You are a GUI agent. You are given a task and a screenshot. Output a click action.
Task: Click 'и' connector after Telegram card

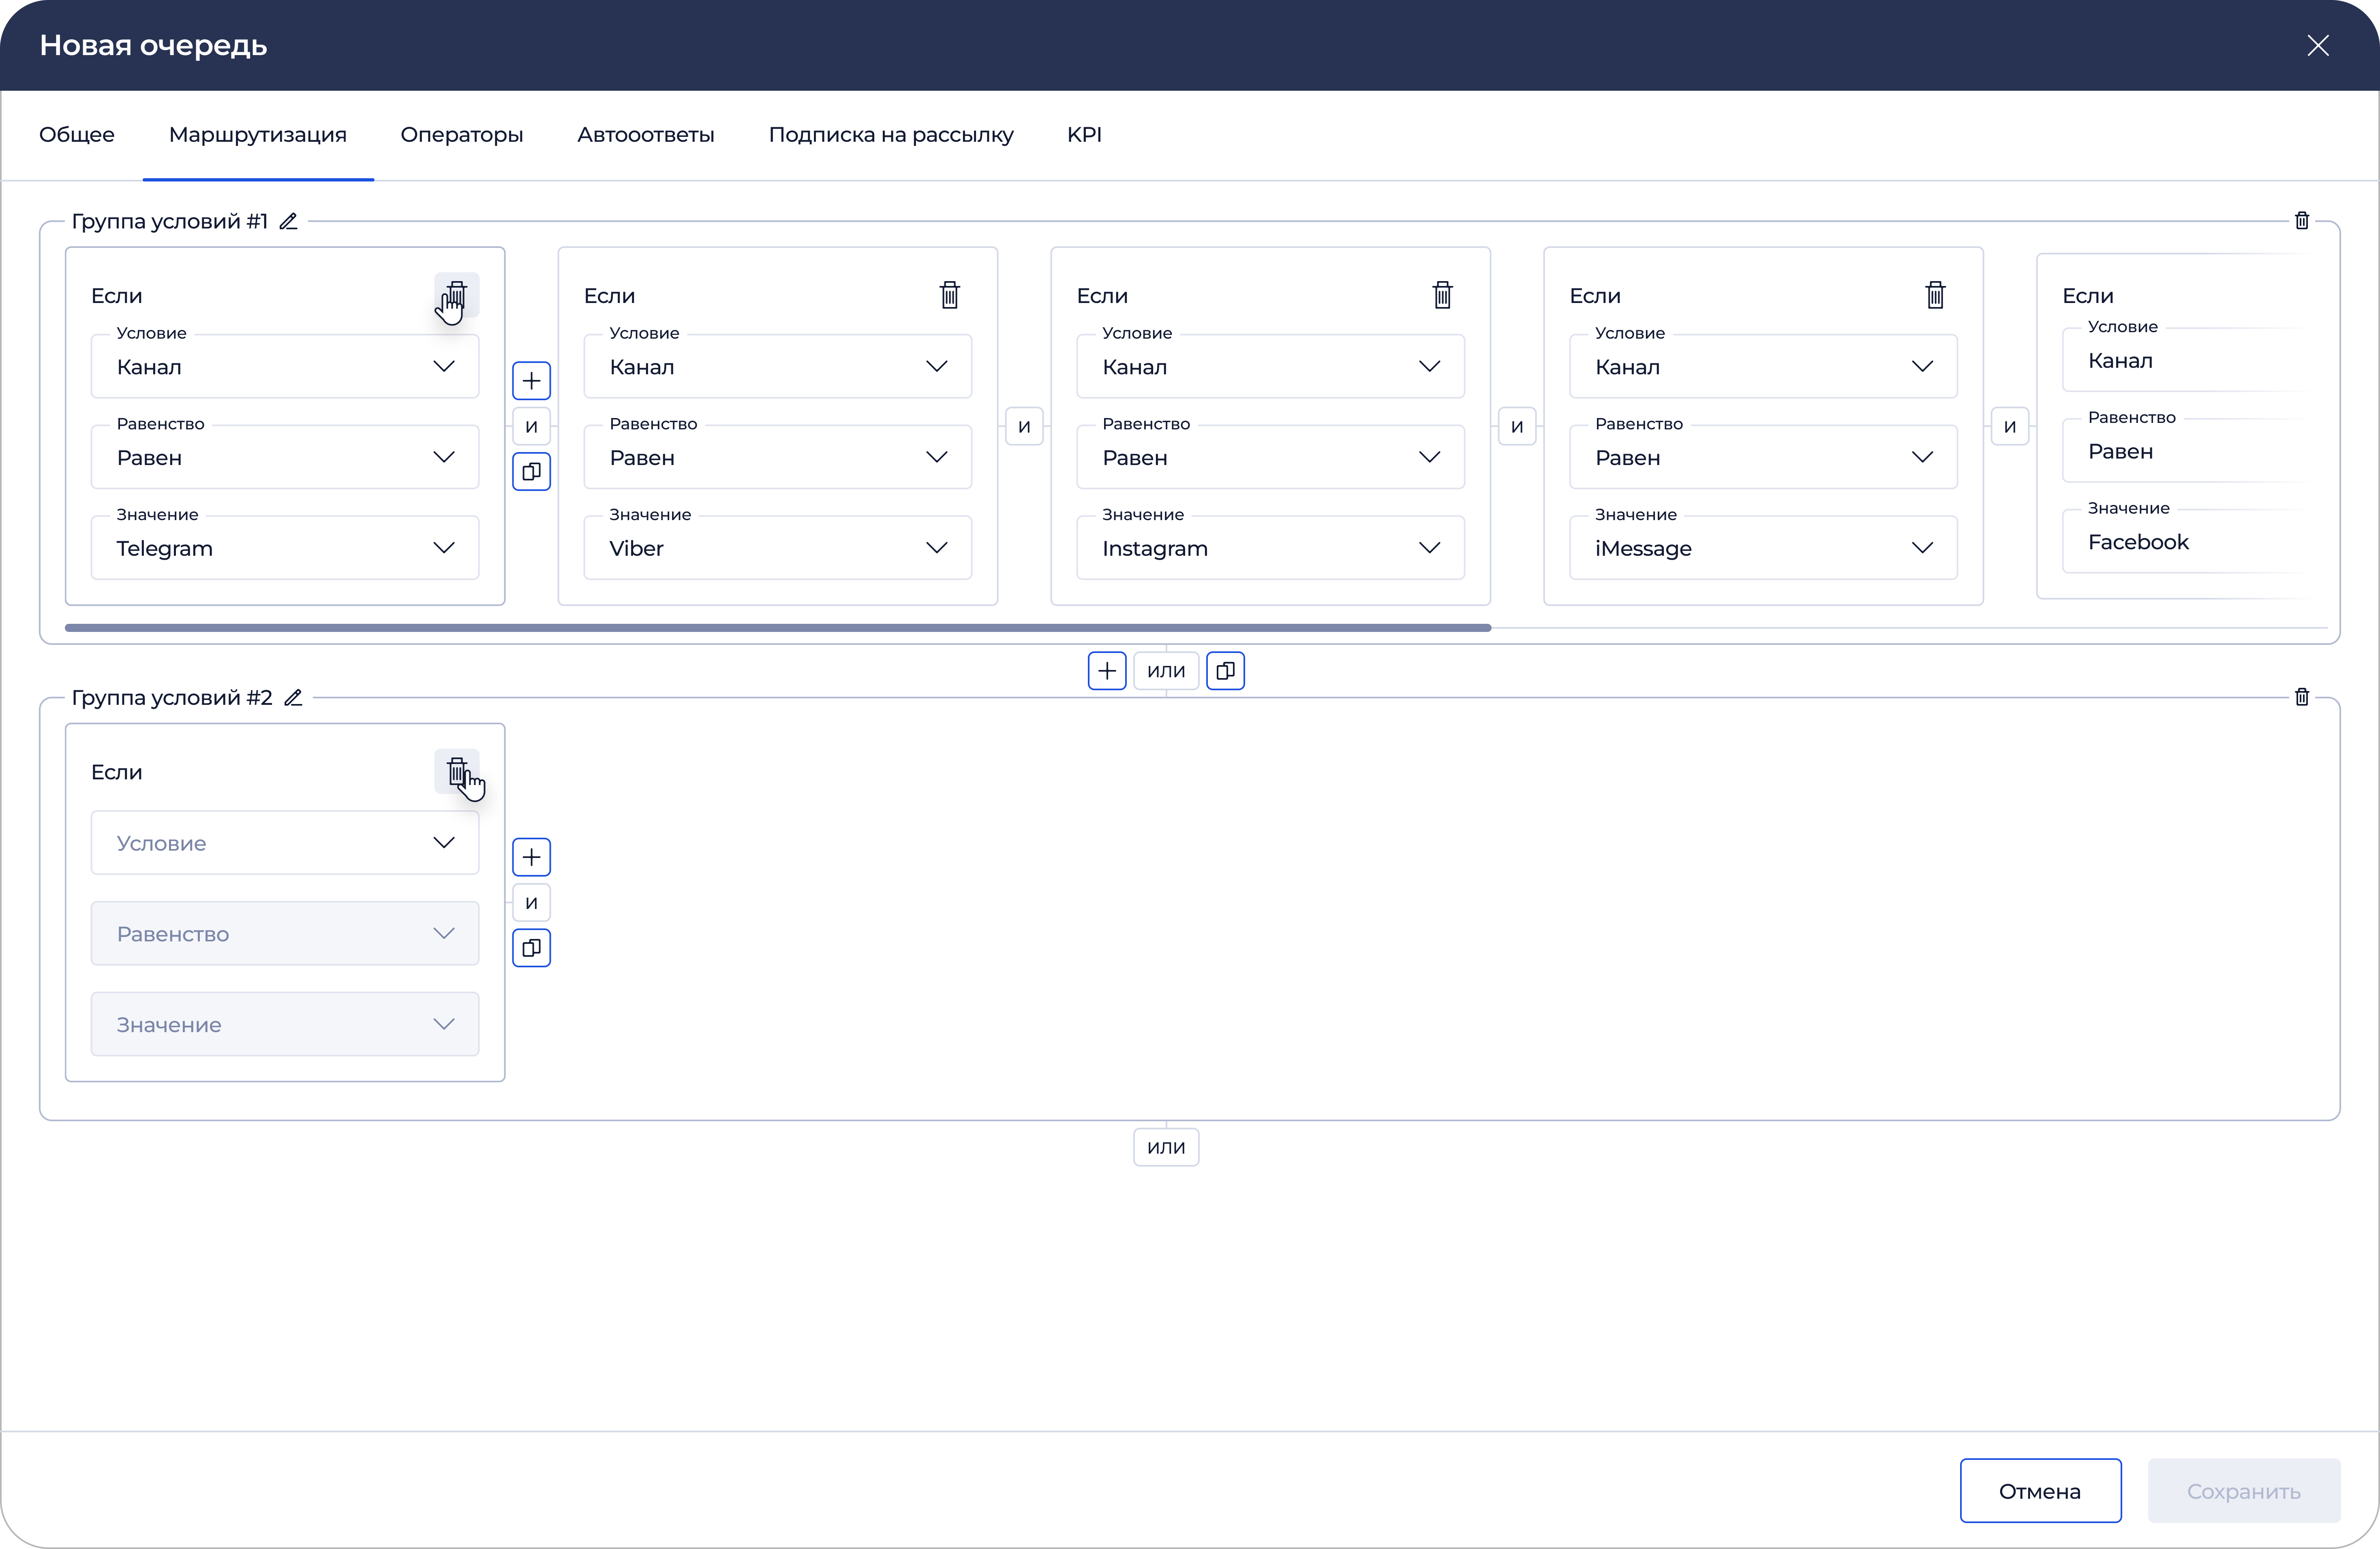click(531, 426)
